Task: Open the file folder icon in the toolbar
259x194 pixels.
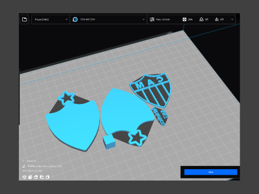Action: (24, 19)
